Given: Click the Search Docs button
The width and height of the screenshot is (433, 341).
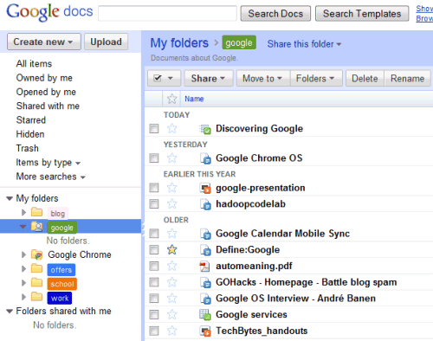Looking at the screenshot, I should (275, 14).
